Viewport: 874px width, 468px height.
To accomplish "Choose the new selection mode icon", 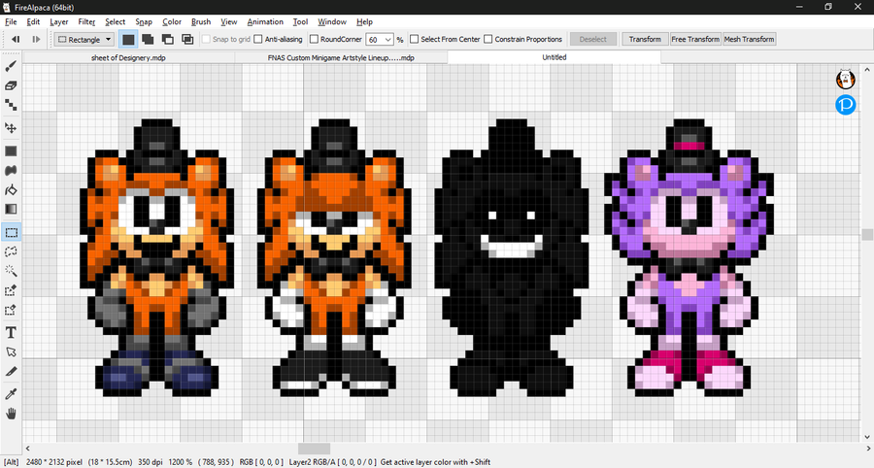I will 128,39.
